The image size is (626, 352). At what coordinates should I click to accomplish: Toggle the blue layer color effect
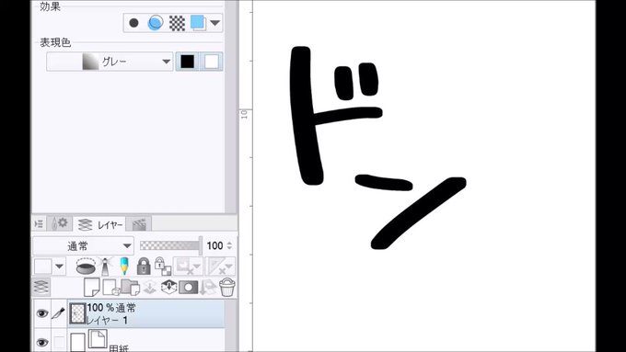198,23
